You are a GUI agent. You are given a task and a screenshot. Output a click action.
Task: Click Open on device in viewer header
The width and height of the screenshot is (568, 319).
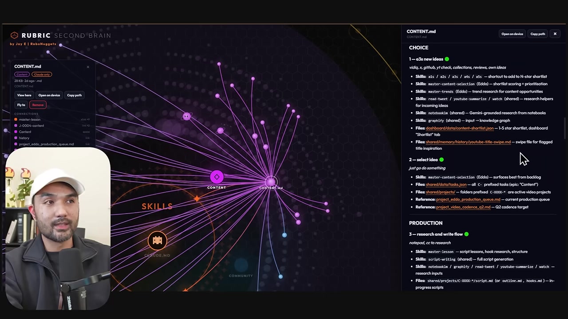click(x=512, y=34)
